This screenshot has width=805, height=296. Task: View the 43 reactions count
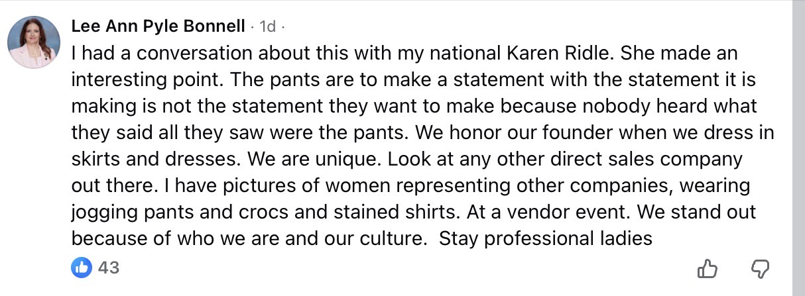tap(108, 268)
